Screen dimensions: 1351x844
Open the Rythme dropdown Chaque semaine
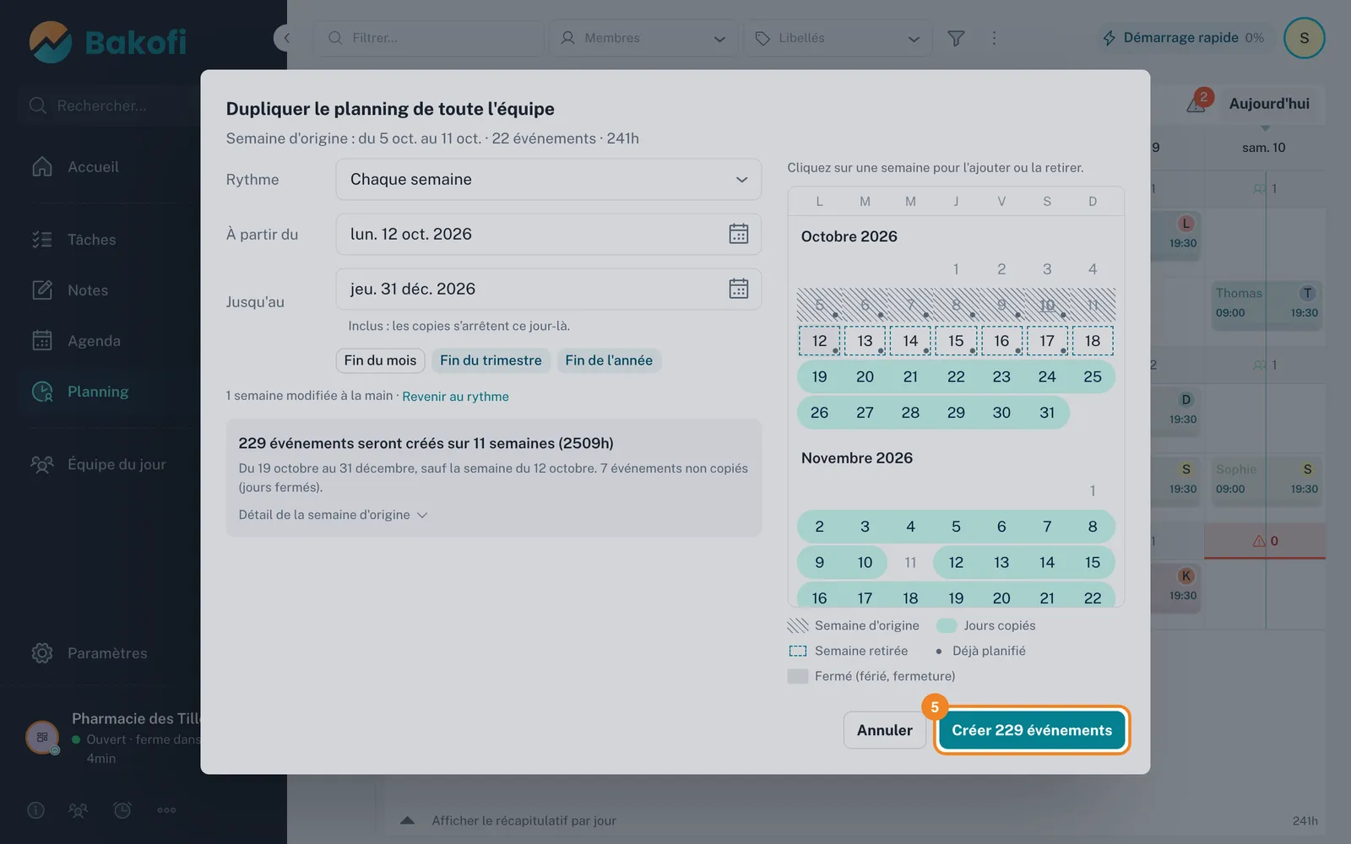(x=549, y=179)
